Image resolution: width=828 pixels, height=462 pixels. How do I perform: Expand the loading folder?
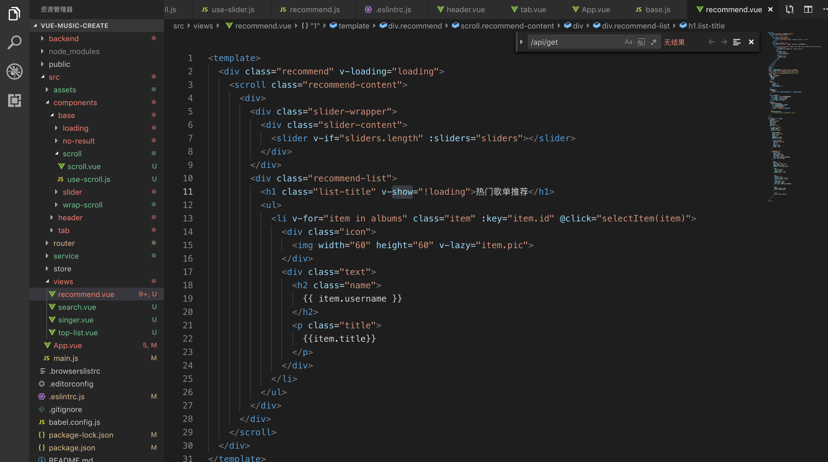click(97, 128)
